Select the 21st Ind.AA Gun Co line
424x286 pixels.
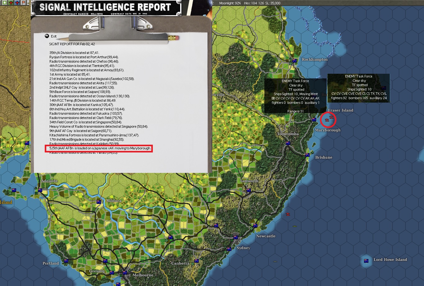click(92, 79)
